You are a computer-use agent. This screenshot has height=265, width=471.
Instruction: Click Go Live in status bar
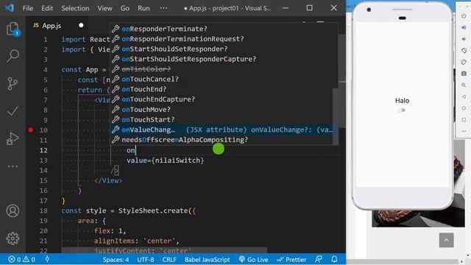click(253, 259)
